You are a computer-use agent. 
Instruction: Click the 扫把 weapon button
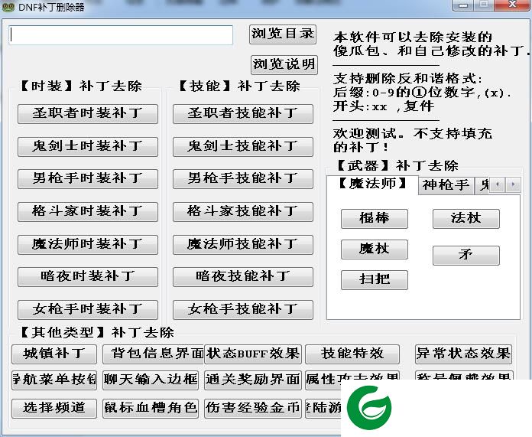coord(375,280)
